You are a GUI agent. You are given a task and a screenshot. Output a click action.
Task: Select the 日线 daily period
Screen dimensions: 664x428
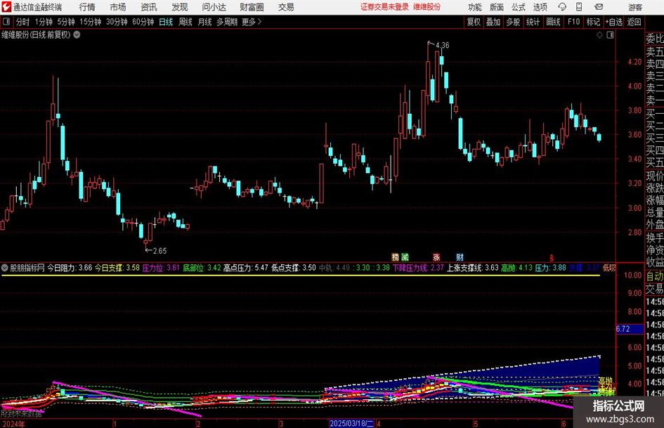click(x=166, y=22)
